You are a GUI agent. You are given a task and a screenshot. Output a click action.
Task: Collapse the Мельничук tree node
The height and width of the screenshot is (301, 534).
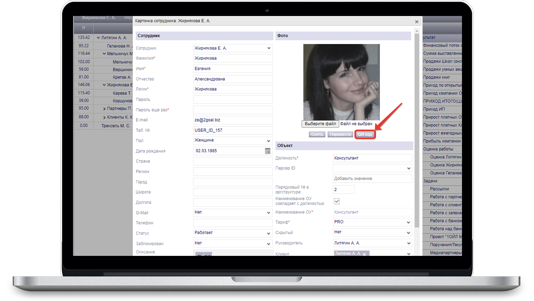(x=104, y=54)
